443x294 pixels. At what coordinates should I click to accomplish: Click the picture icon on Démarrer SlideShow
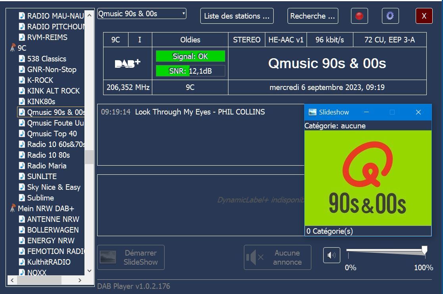(108, 257)
